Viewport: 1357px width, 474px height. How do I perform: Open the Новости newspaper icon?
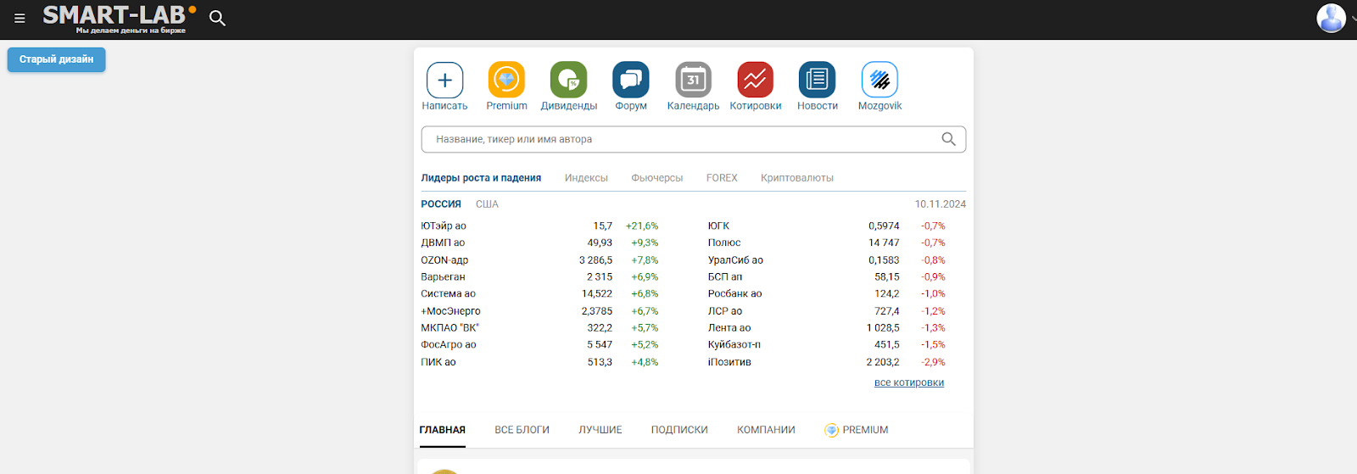point(818,80)
